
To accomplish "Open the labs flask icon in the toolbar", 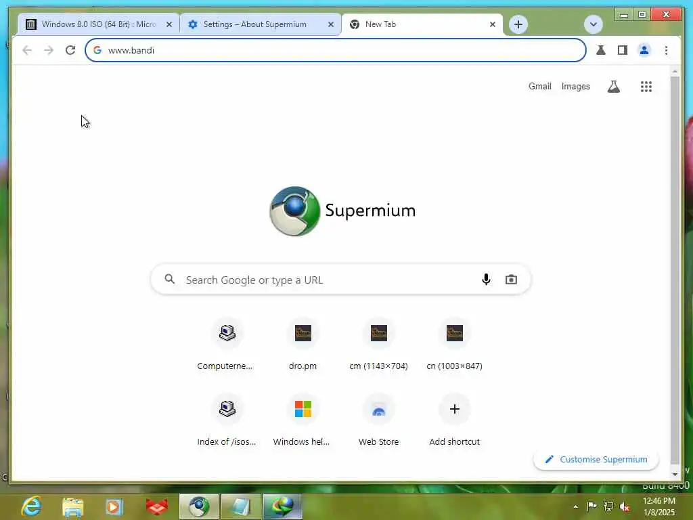I will (x=601, y=50).
